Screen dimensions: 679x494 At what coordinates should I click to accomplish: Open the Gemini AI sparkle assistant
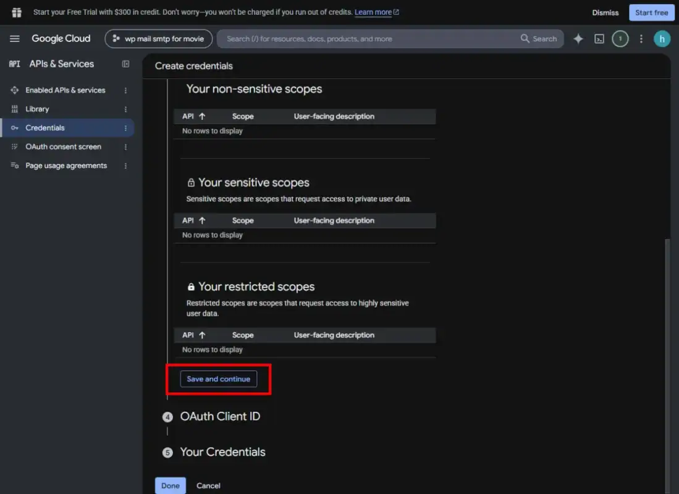point(578,39)
